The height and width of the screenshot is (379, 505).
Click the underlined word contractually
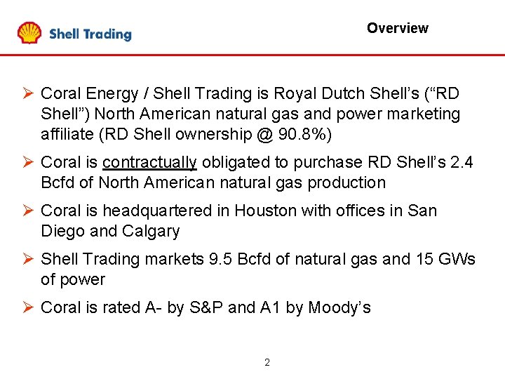click(149, 163)
